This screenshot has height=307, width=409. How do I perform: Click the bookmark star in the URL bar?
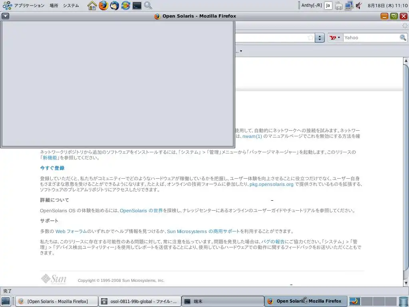[x=310, y=38]
